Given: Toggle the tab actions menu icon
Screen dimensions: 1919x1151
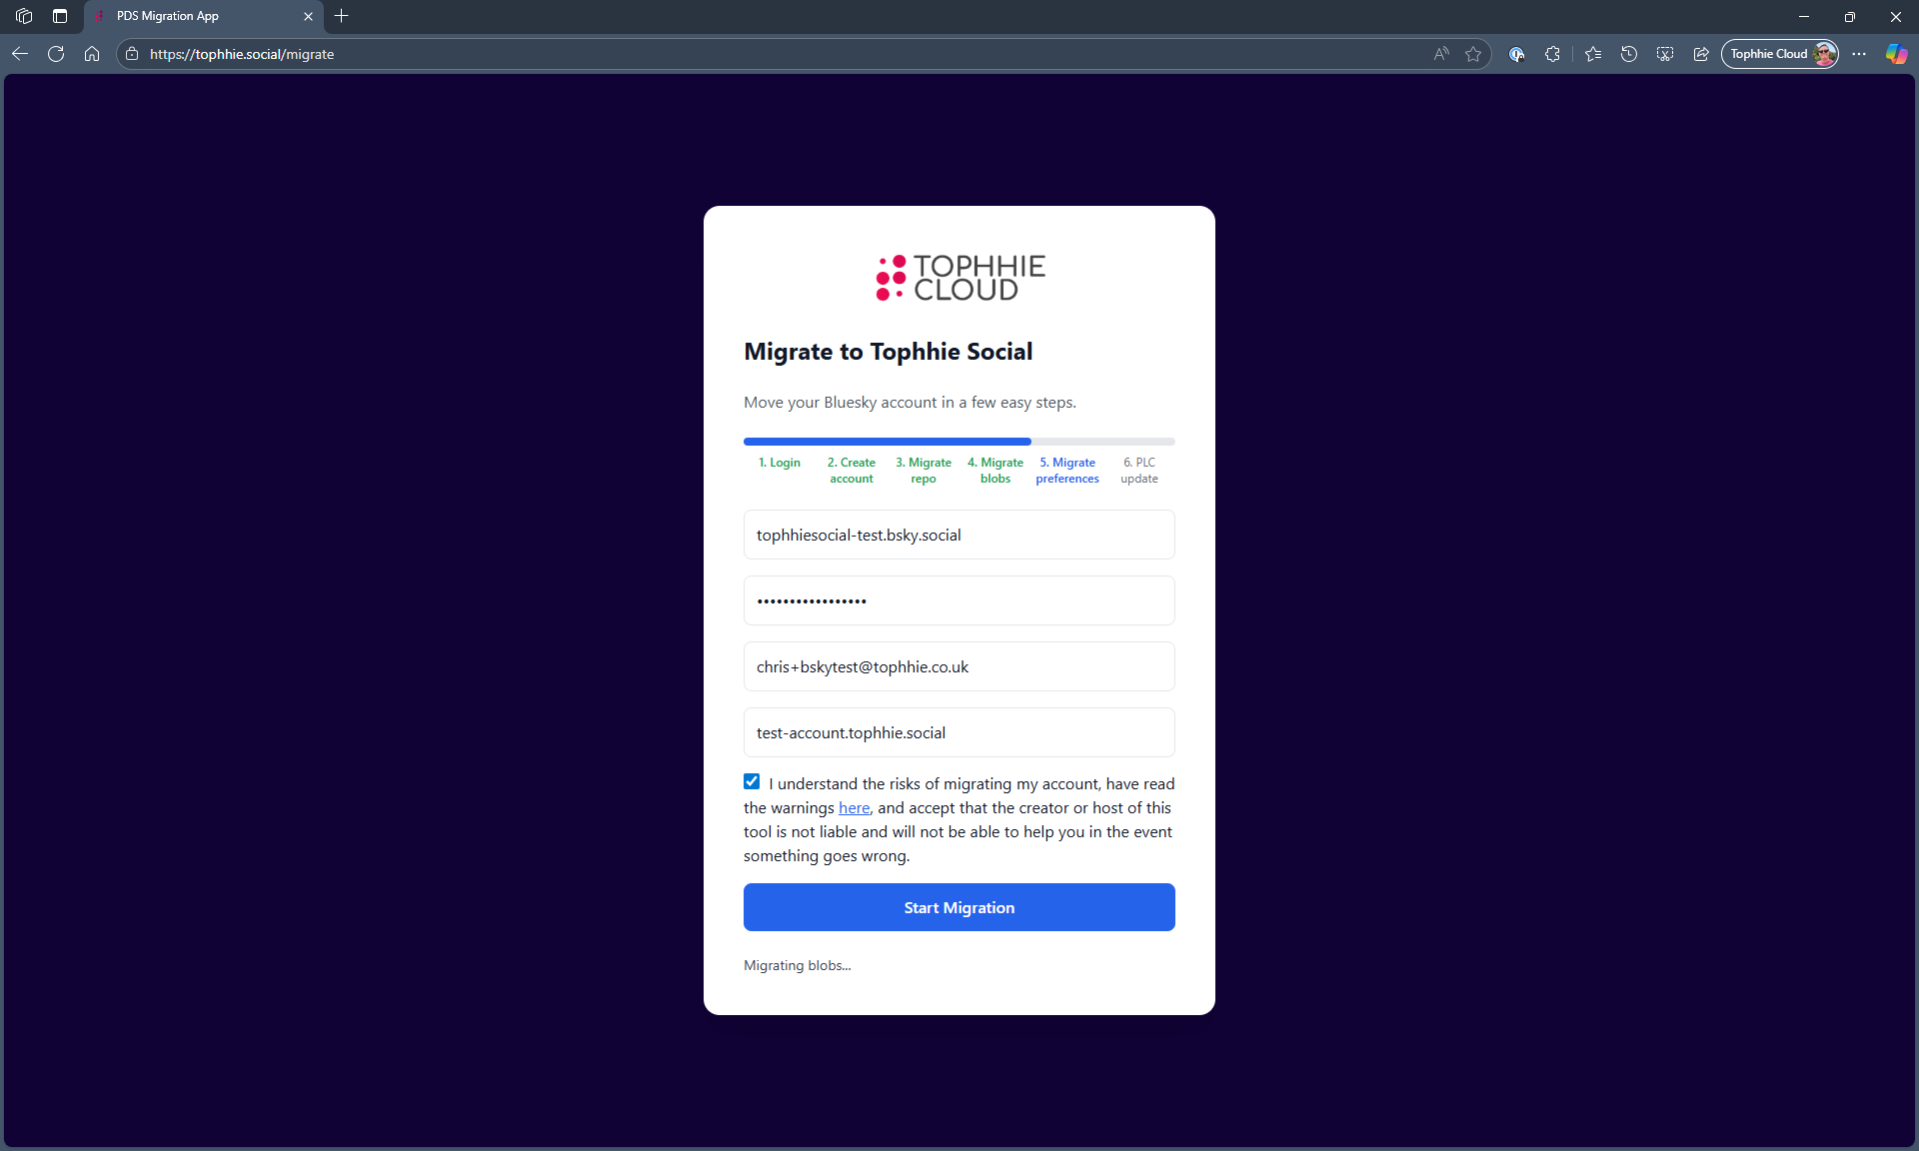Looking at the screenshot, I should (60, 16).
